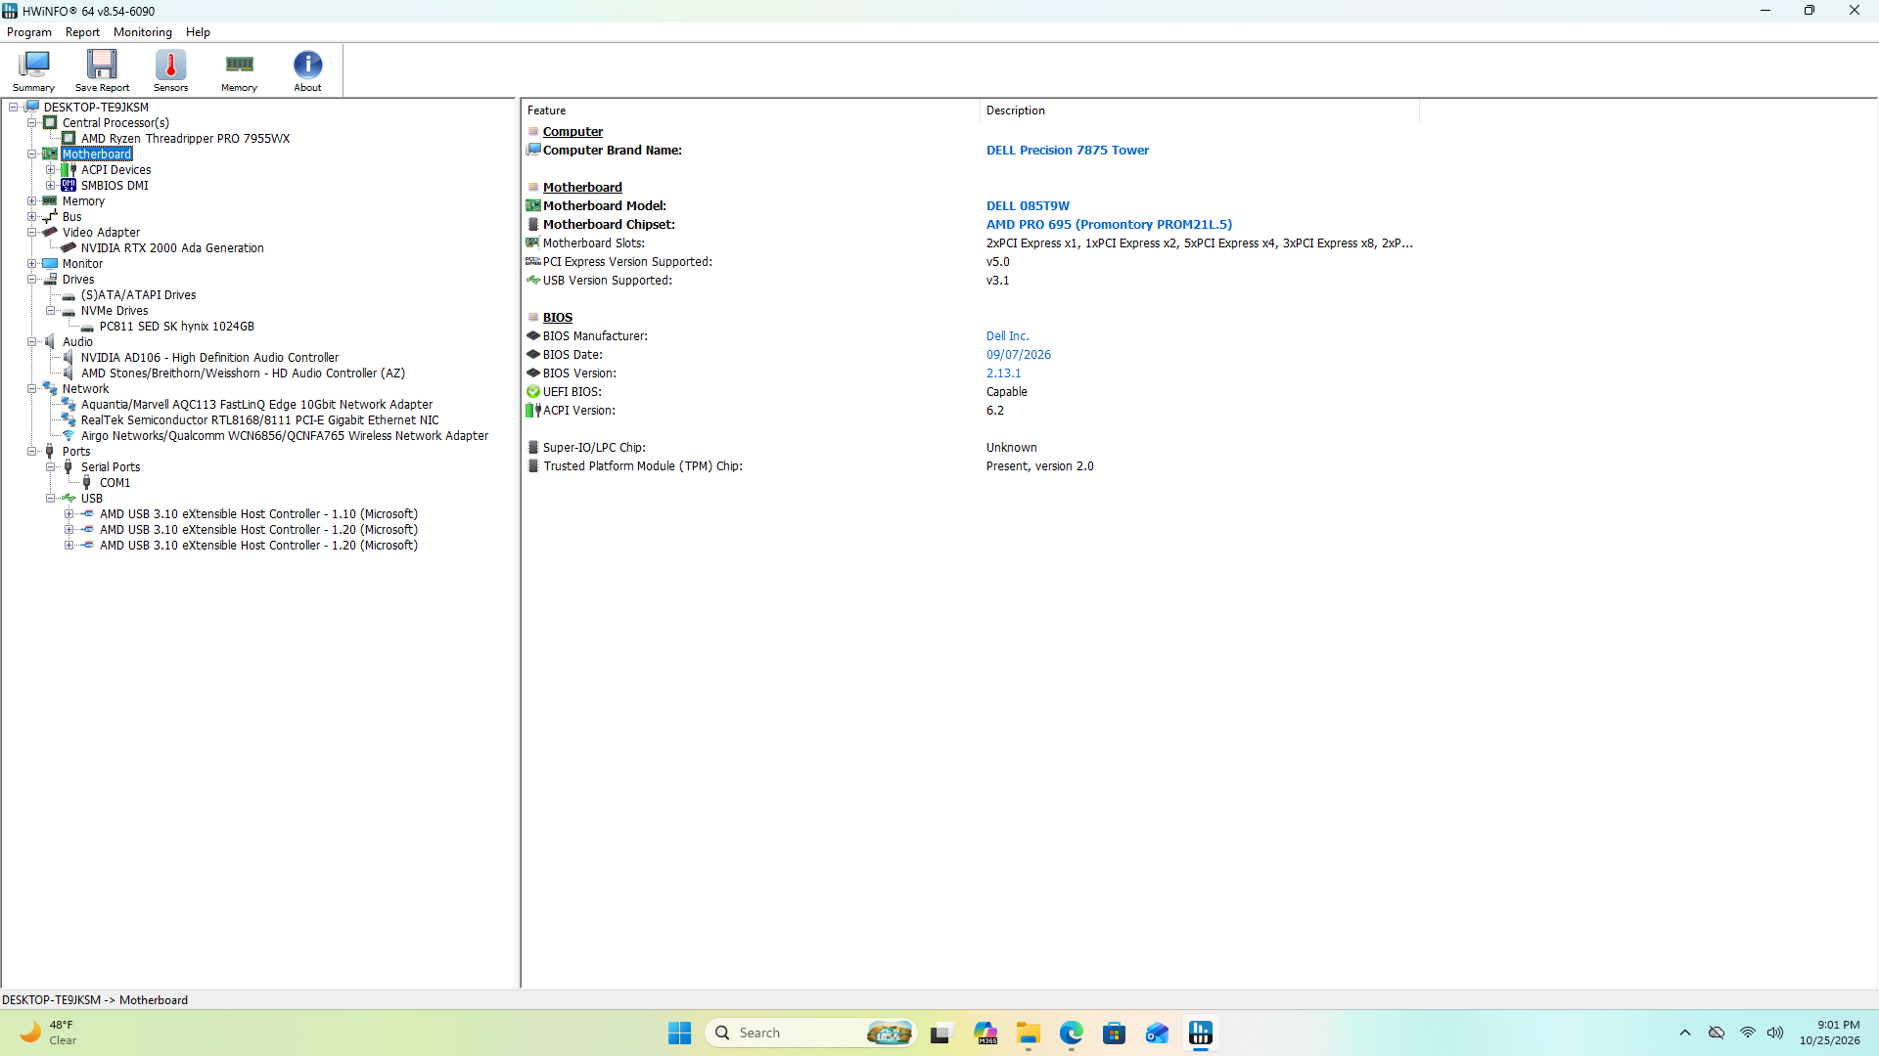1879x1056 pixels.
Task: Click Dell Inc. BIOS manufacturer value
Action: click(1007, 336)
